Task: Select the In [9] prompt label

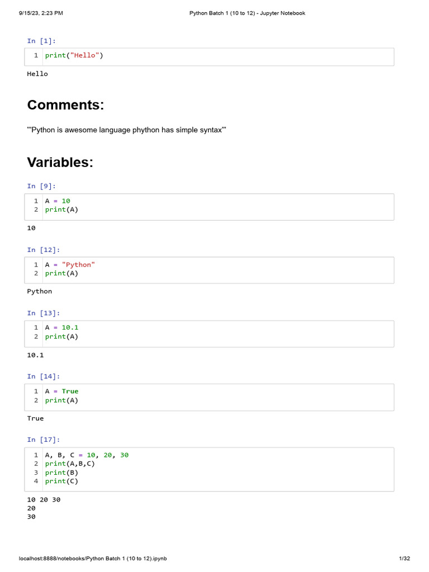Action: tap(41, 186)
